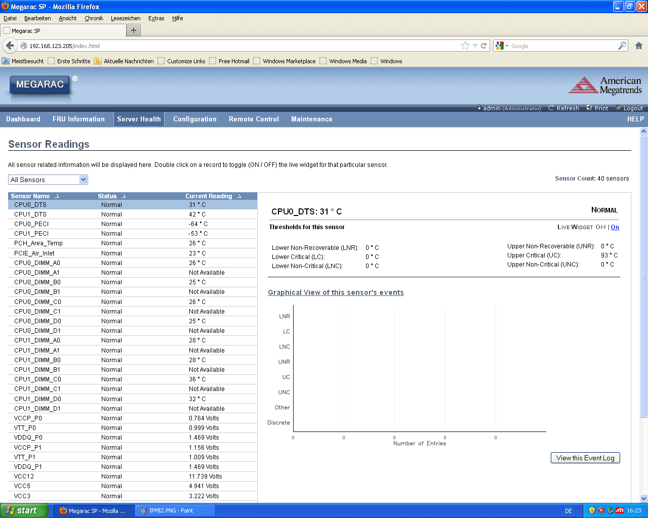The image size is (648, 518).
Task: Sort table by Sensor Name column
Action: (x=34, y=196)
